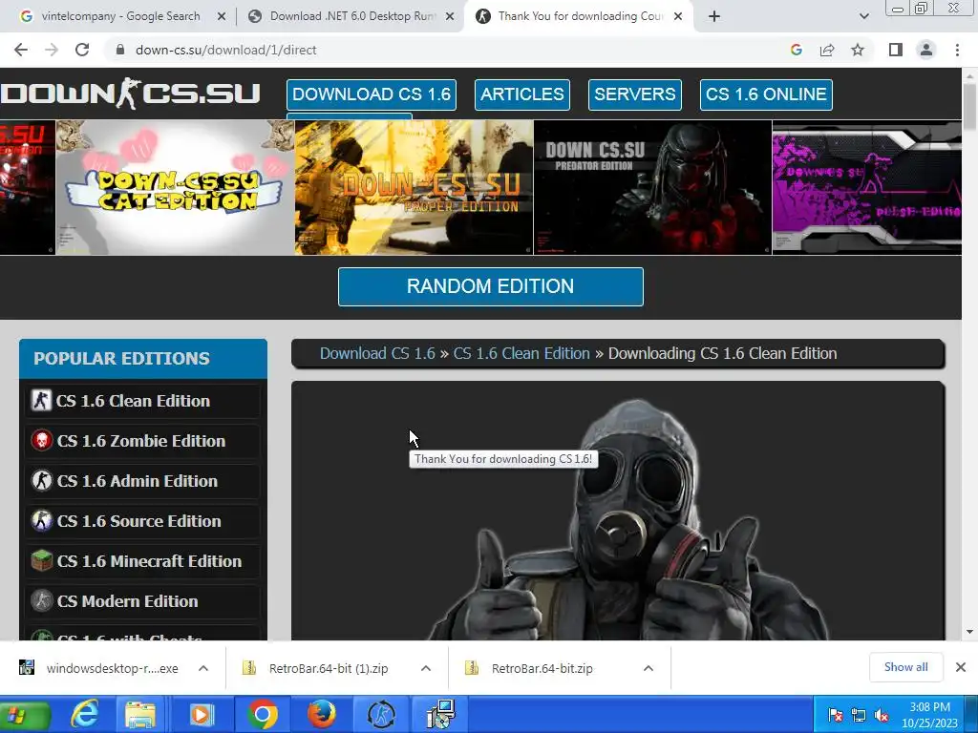978x733 pixels.
Task: Open CS 1.6 Minecraft Edition
Action: pos(142,561)
